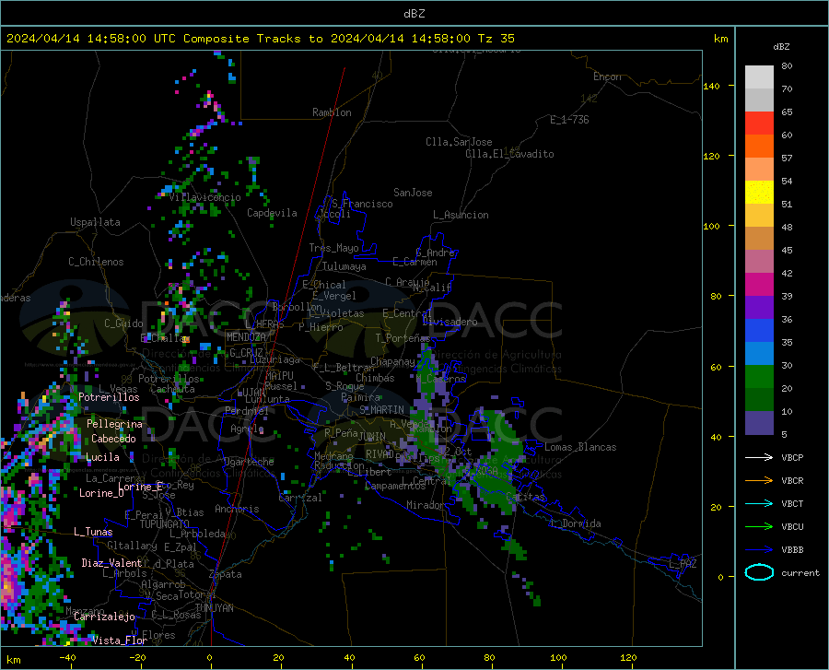Click the TUNUYAN place label
Image resolution: width=829 pixels, height=670 pixels.
pos(214,608)
